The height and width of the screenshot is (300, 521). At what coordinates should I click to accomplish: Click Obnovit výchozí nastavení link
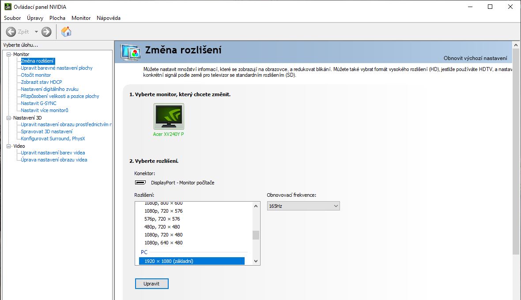click(475, 58)
